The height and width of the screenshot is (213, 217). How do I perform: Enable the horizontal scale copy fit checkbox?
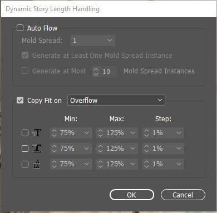coord(25,148)
